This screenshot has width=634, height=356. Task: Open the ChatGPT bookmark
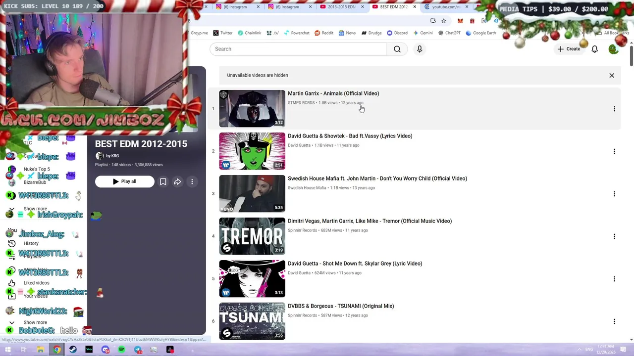(x=449, y=33)
